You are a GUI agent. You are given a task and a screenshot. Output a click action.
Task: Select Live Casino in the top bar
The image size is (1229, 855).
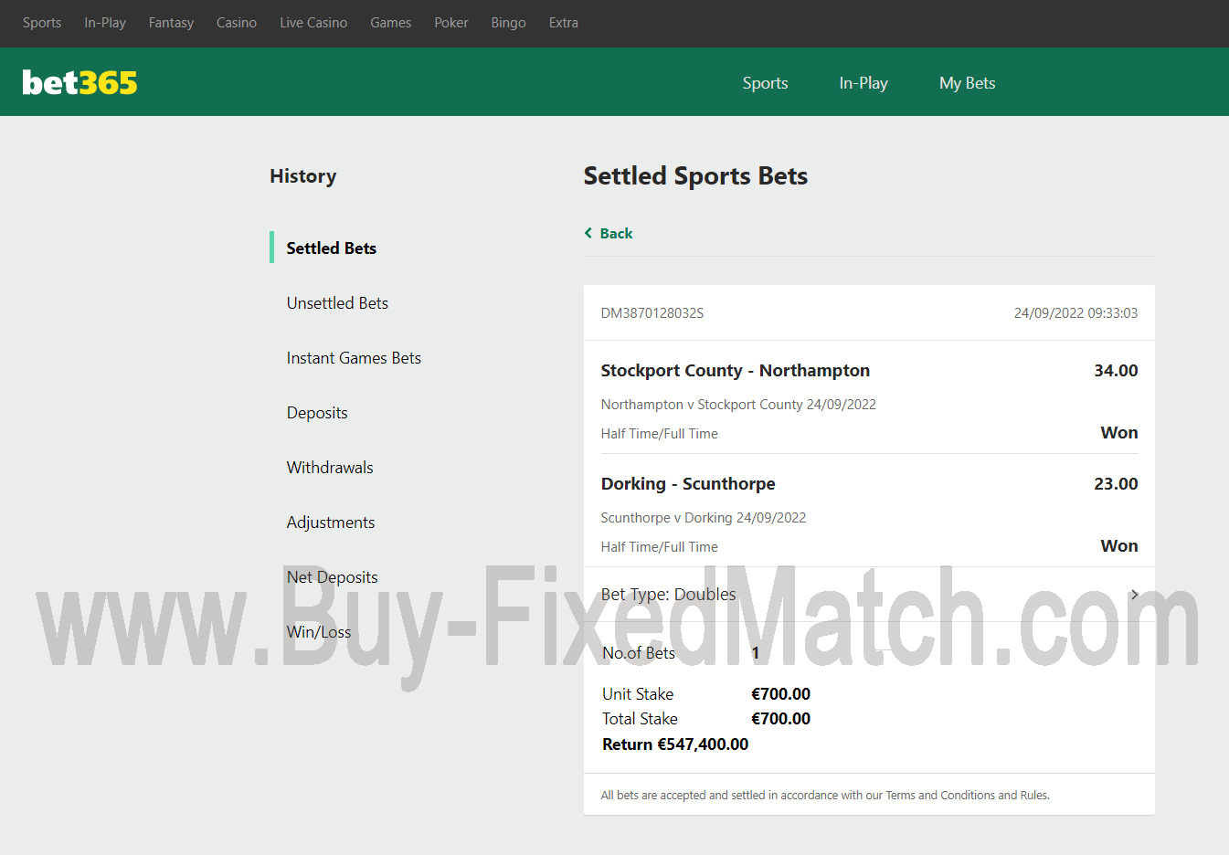(313, 23)
